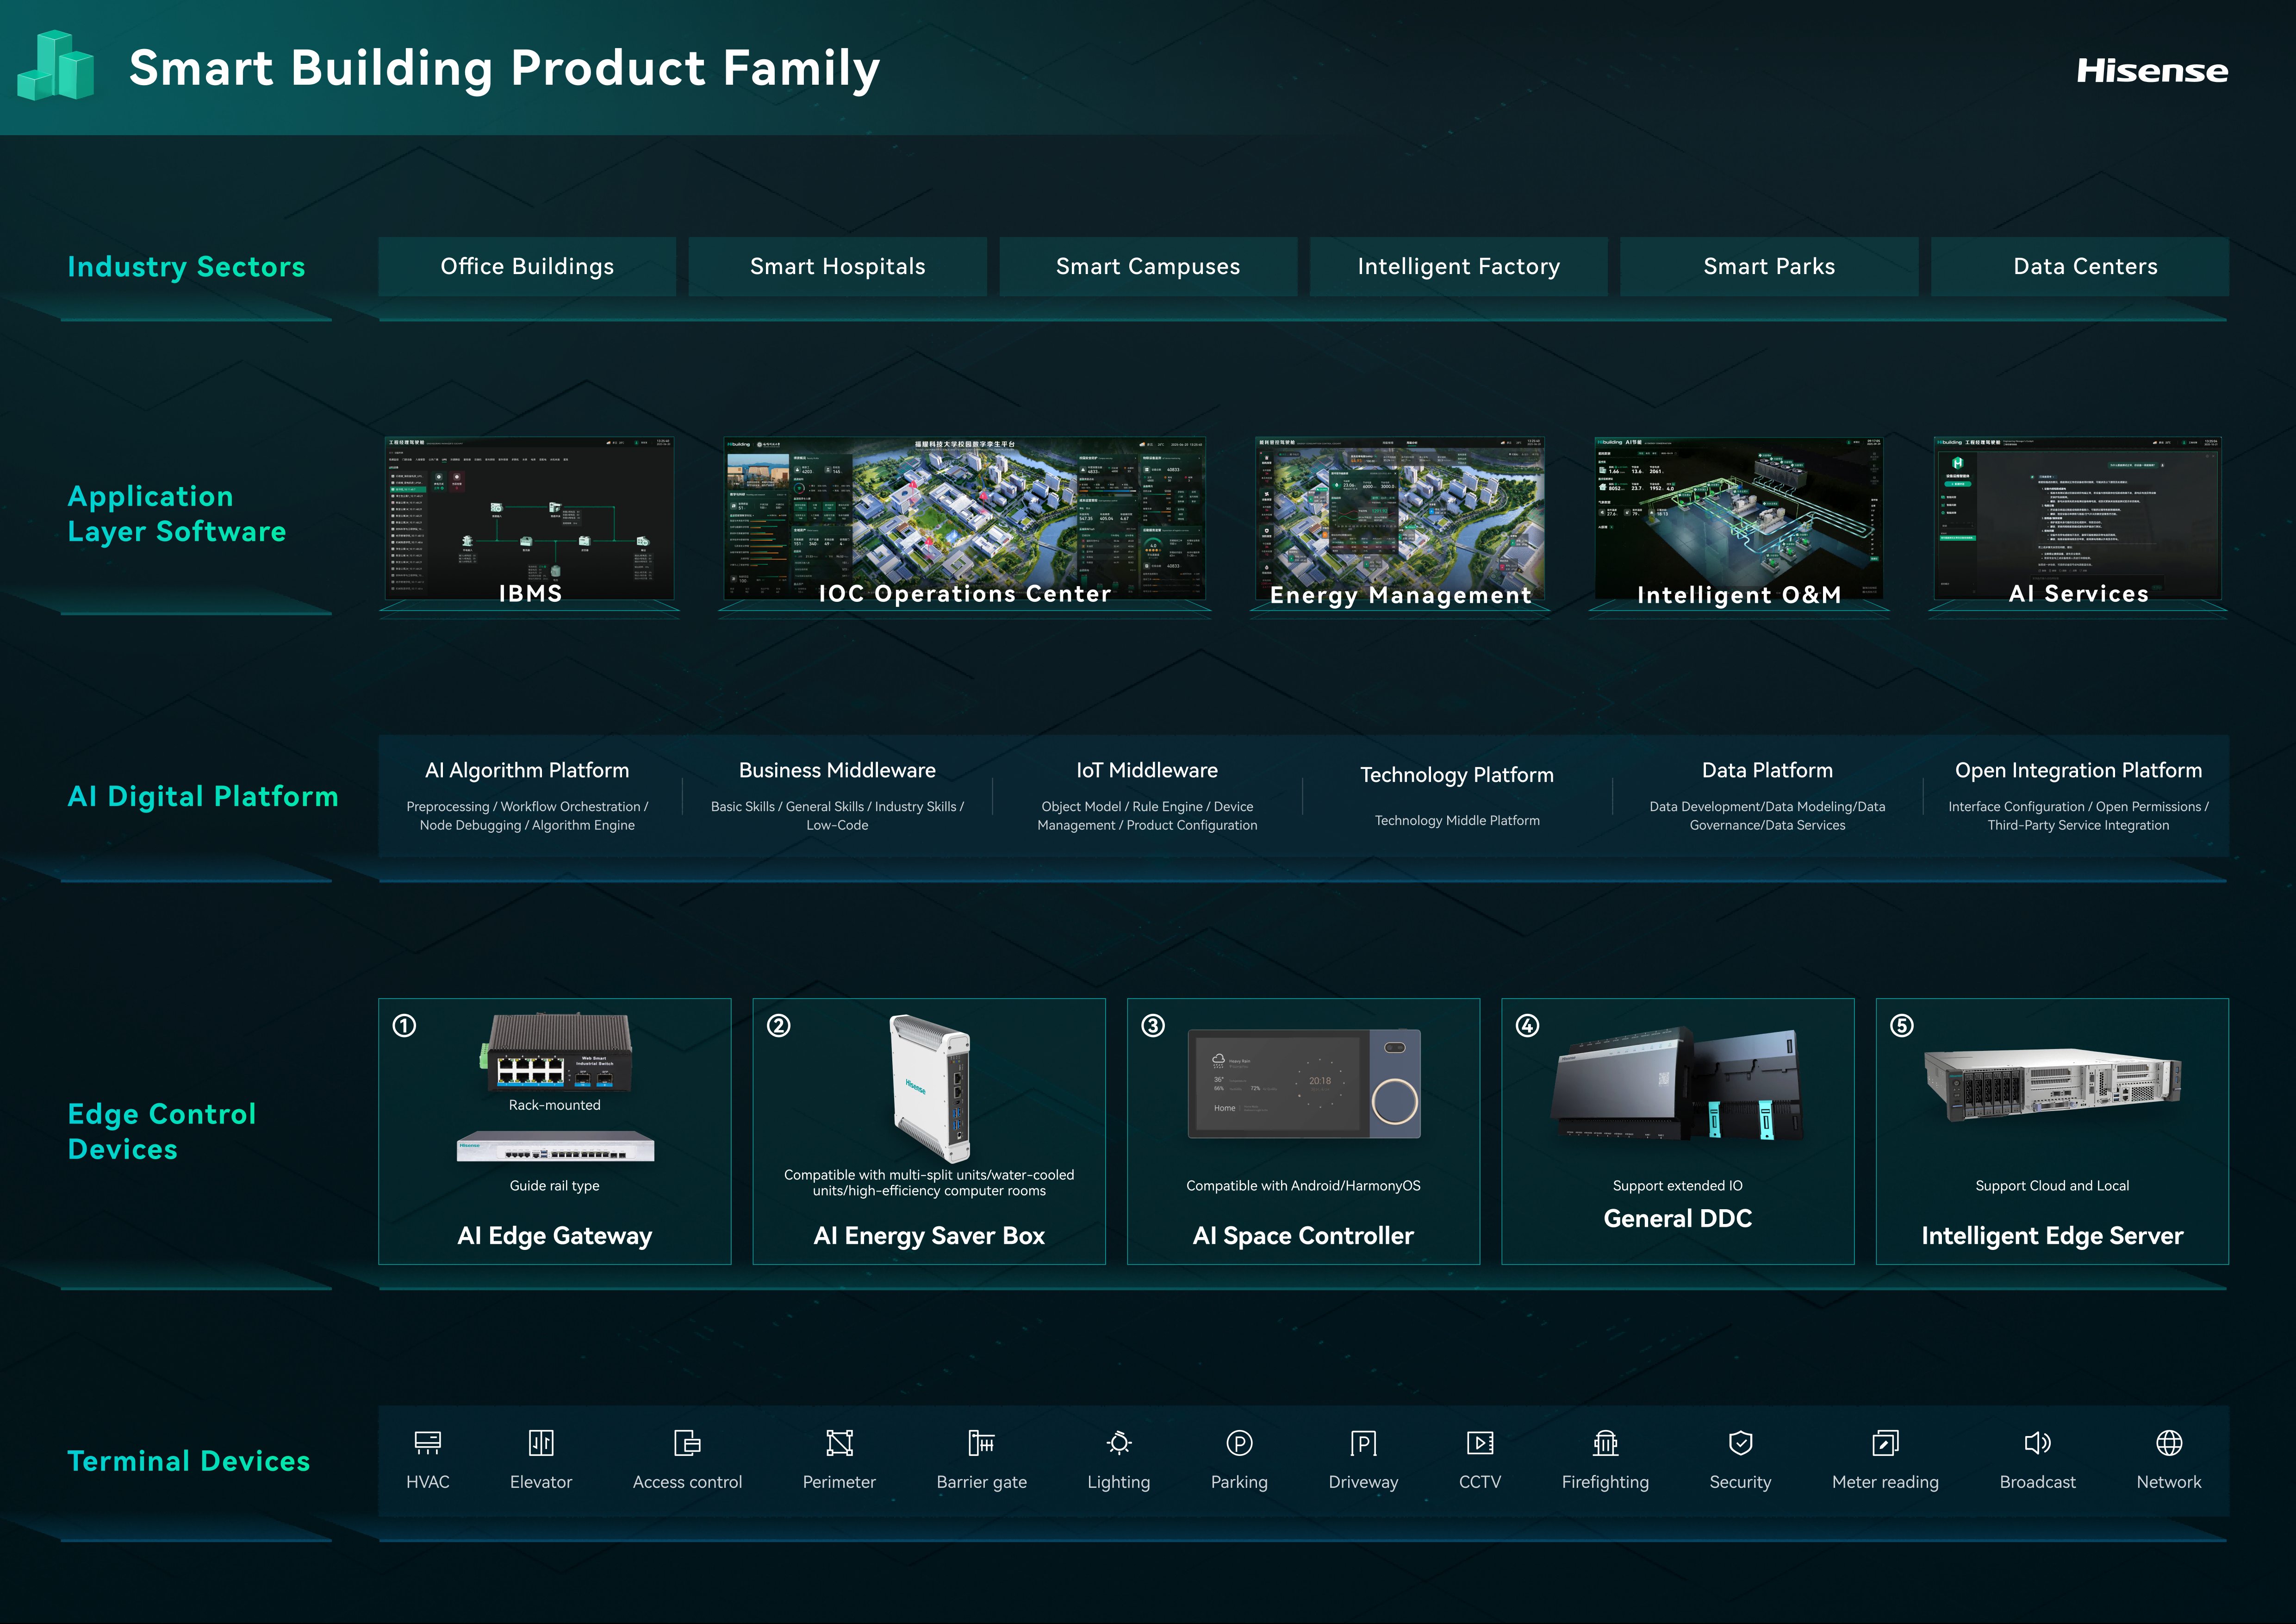This screenshot has height=1624, width=2296.
Task: Click "Preprocessing / Workflow Orchestration" description
Action: [x=527, y=816]
